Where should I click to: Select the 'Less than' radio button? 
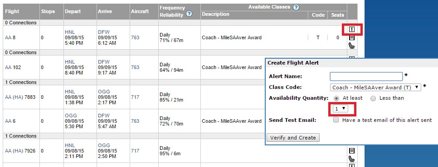pyautogui.click(x=373, y=98)
